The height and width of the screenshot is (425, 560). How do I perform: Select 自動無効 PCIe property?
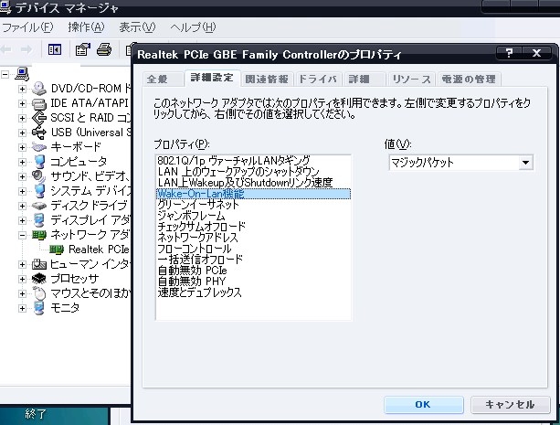tap(253, 271)
